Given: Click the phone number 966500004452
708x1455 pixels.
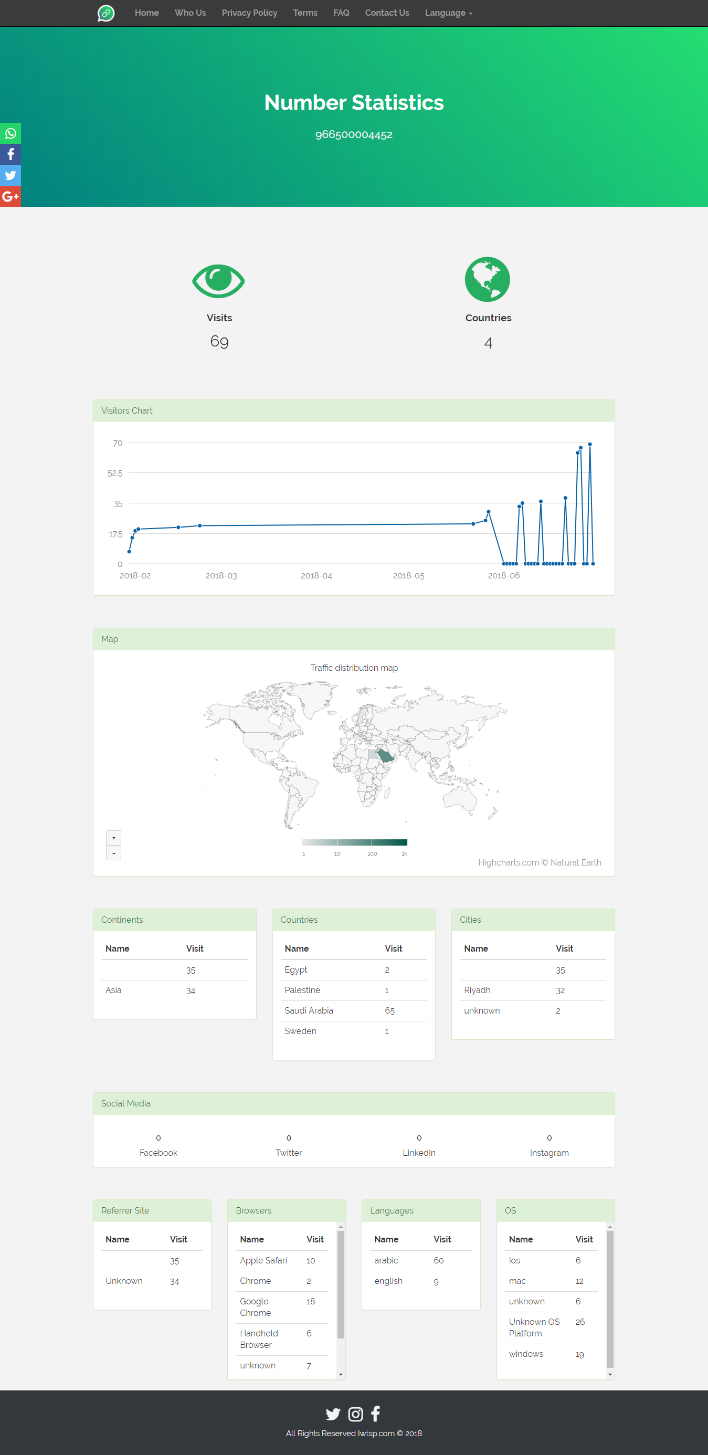Looking at the screenshot, I should (354, 134).
